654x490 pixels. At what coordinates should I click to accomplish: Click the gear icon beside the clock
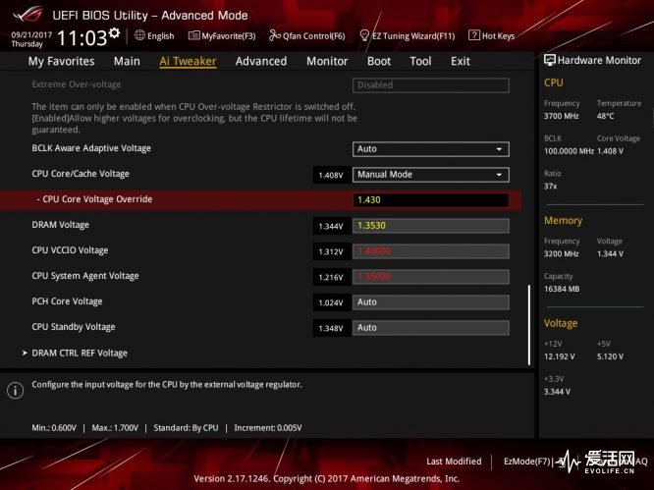[x=115, y=33]
